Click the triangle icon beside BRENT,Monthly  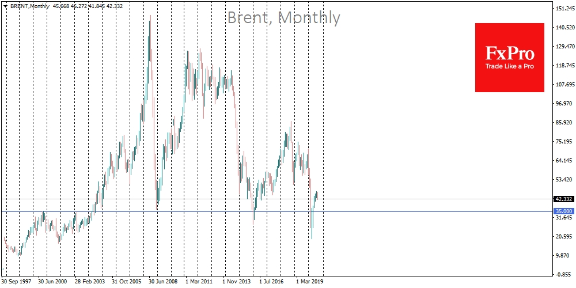pos(5,6)
